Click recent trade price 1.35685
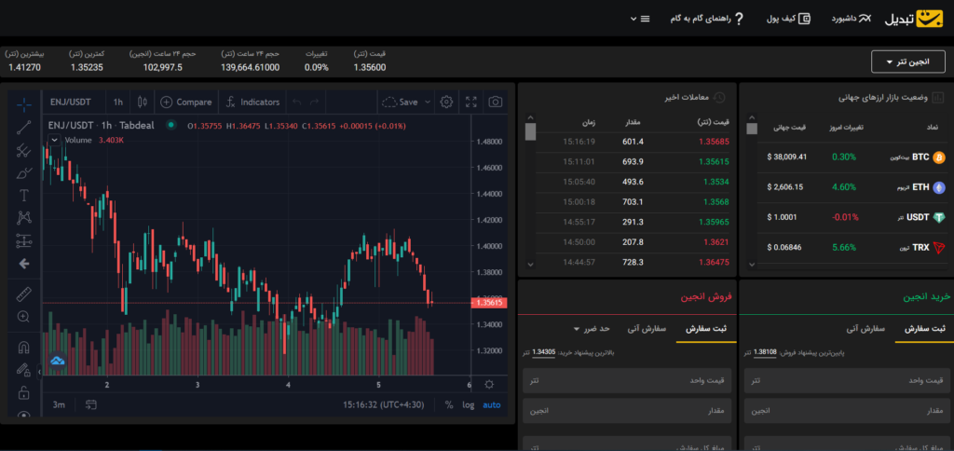The image size is (954, 451). [715, 142]
